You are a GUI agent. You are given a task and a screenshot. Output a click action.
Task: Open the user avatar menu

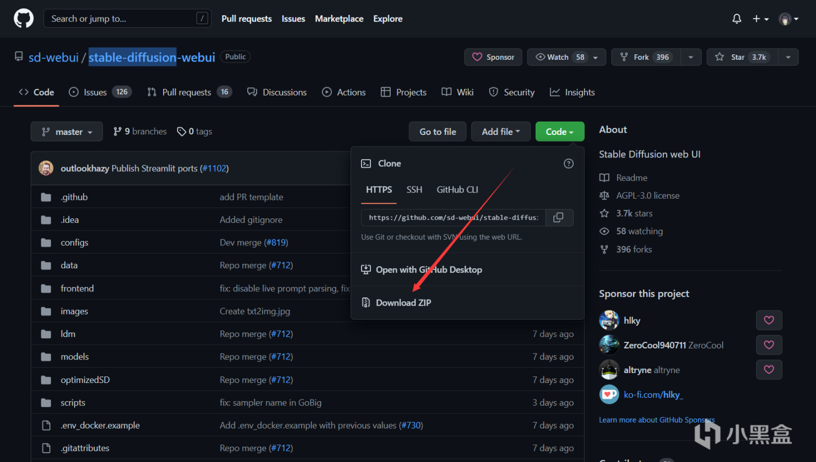click(789, 19)
